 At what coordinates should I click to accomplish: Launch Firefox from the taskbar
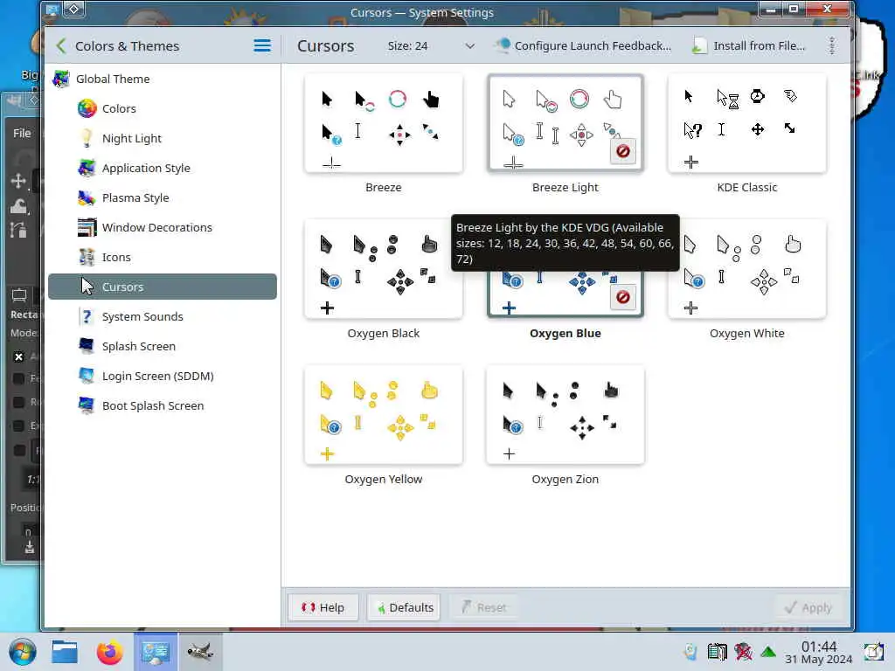[109, 652]
